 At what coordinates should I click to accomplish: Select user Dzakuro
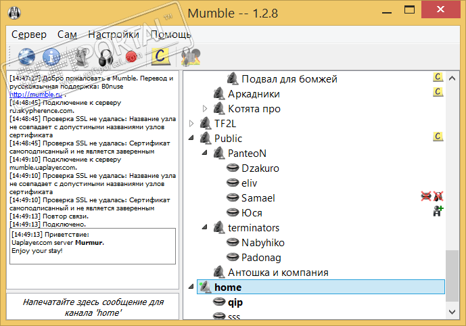pos(260,168)
